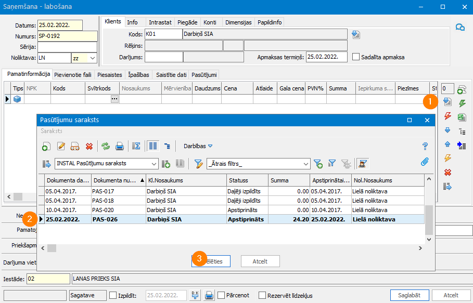Screen dimensions: 473x303
Task: Click the blue question mark help icon
Action: [x=425, y=146]
